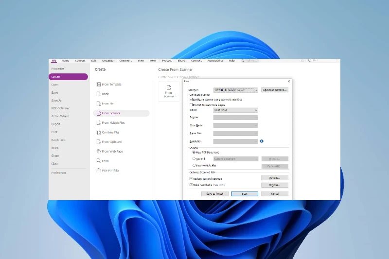
Task: Uncheck Reduce size and optimize
Action: 191,178
